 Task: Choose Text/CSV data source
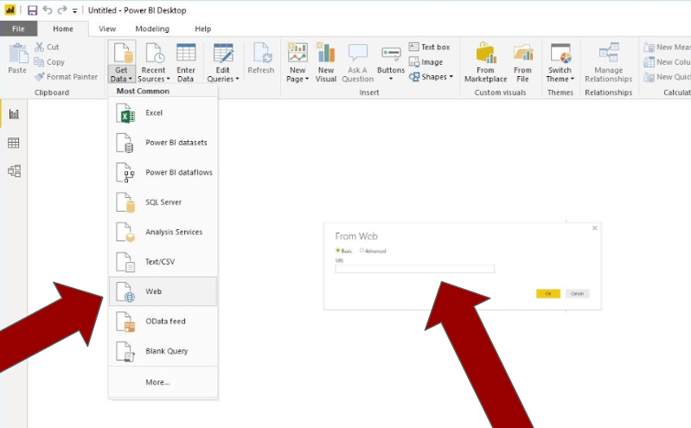click(163, 262)
